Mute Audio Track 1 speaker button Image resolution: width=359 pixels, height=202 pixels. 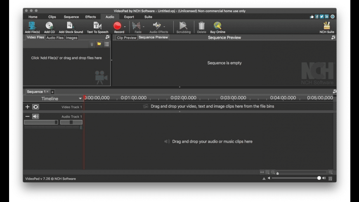click(35, 116)
